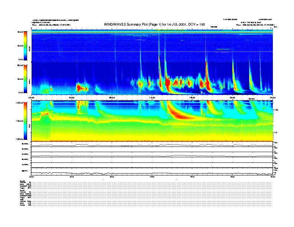Screen dimensions: 294x227
Task: Click the RAD2 spectrogram color scale bar
Action: 25,46
